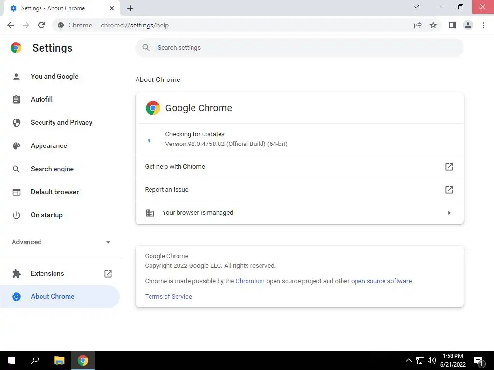Viewport: 494px width, 370px height.
Task: Open Autofill settings
Action: click(60, 99)
